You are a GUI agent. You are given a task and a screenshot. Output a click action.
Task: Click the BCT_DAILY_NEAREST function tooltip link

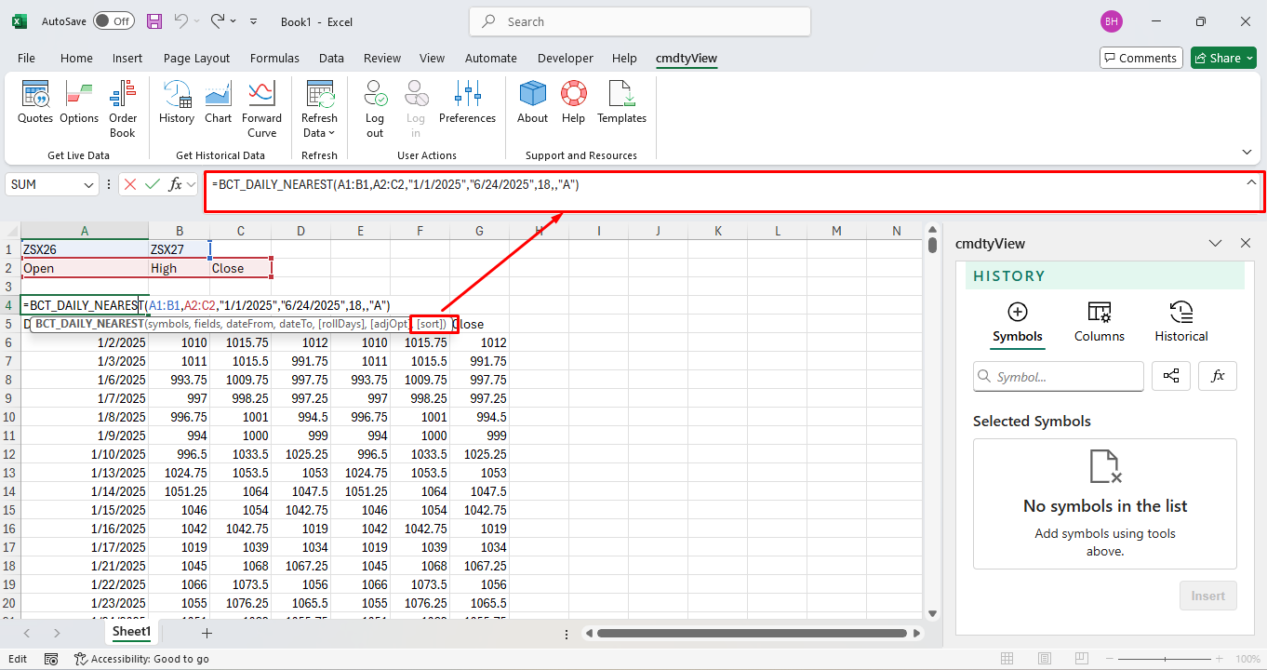(x=89, y=323)
